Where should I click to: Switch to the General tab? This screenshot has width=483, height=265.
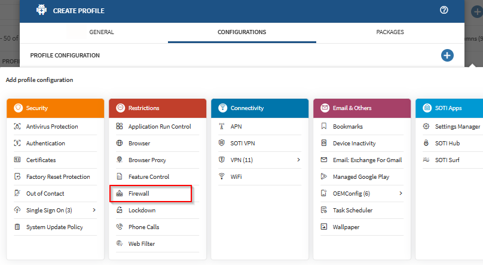(x=102, y=32)
